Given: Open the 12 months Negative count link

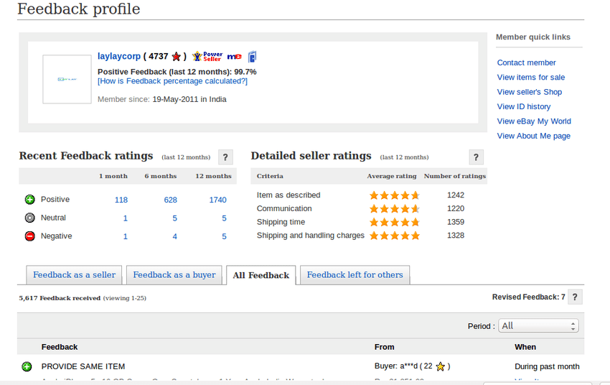Looking at the screenshot, I should pyautogui.click(x=224, y=236).
